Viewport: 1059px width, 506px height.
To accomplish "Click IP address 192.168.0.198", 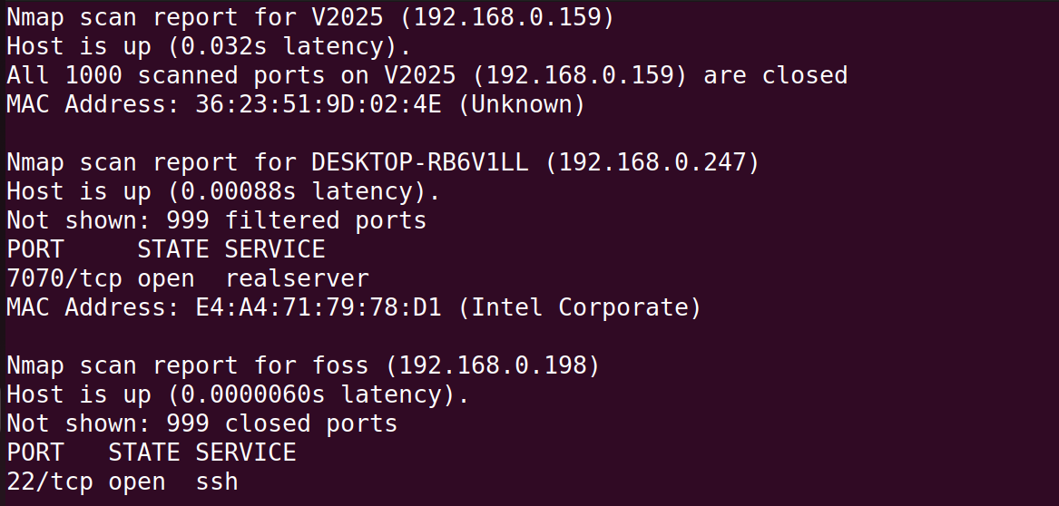I will [x=493, y=365].
